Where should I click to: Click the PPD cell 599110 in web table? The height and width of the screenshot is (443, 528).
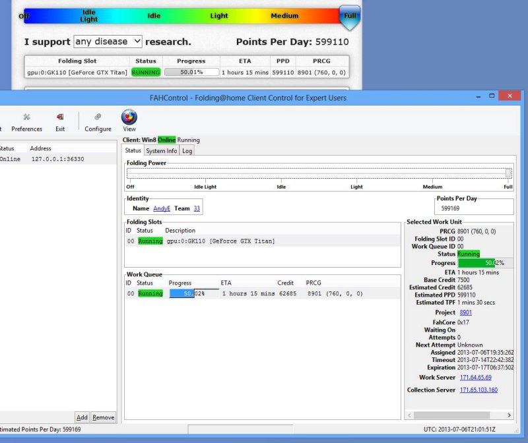click(x=283, y=73)
